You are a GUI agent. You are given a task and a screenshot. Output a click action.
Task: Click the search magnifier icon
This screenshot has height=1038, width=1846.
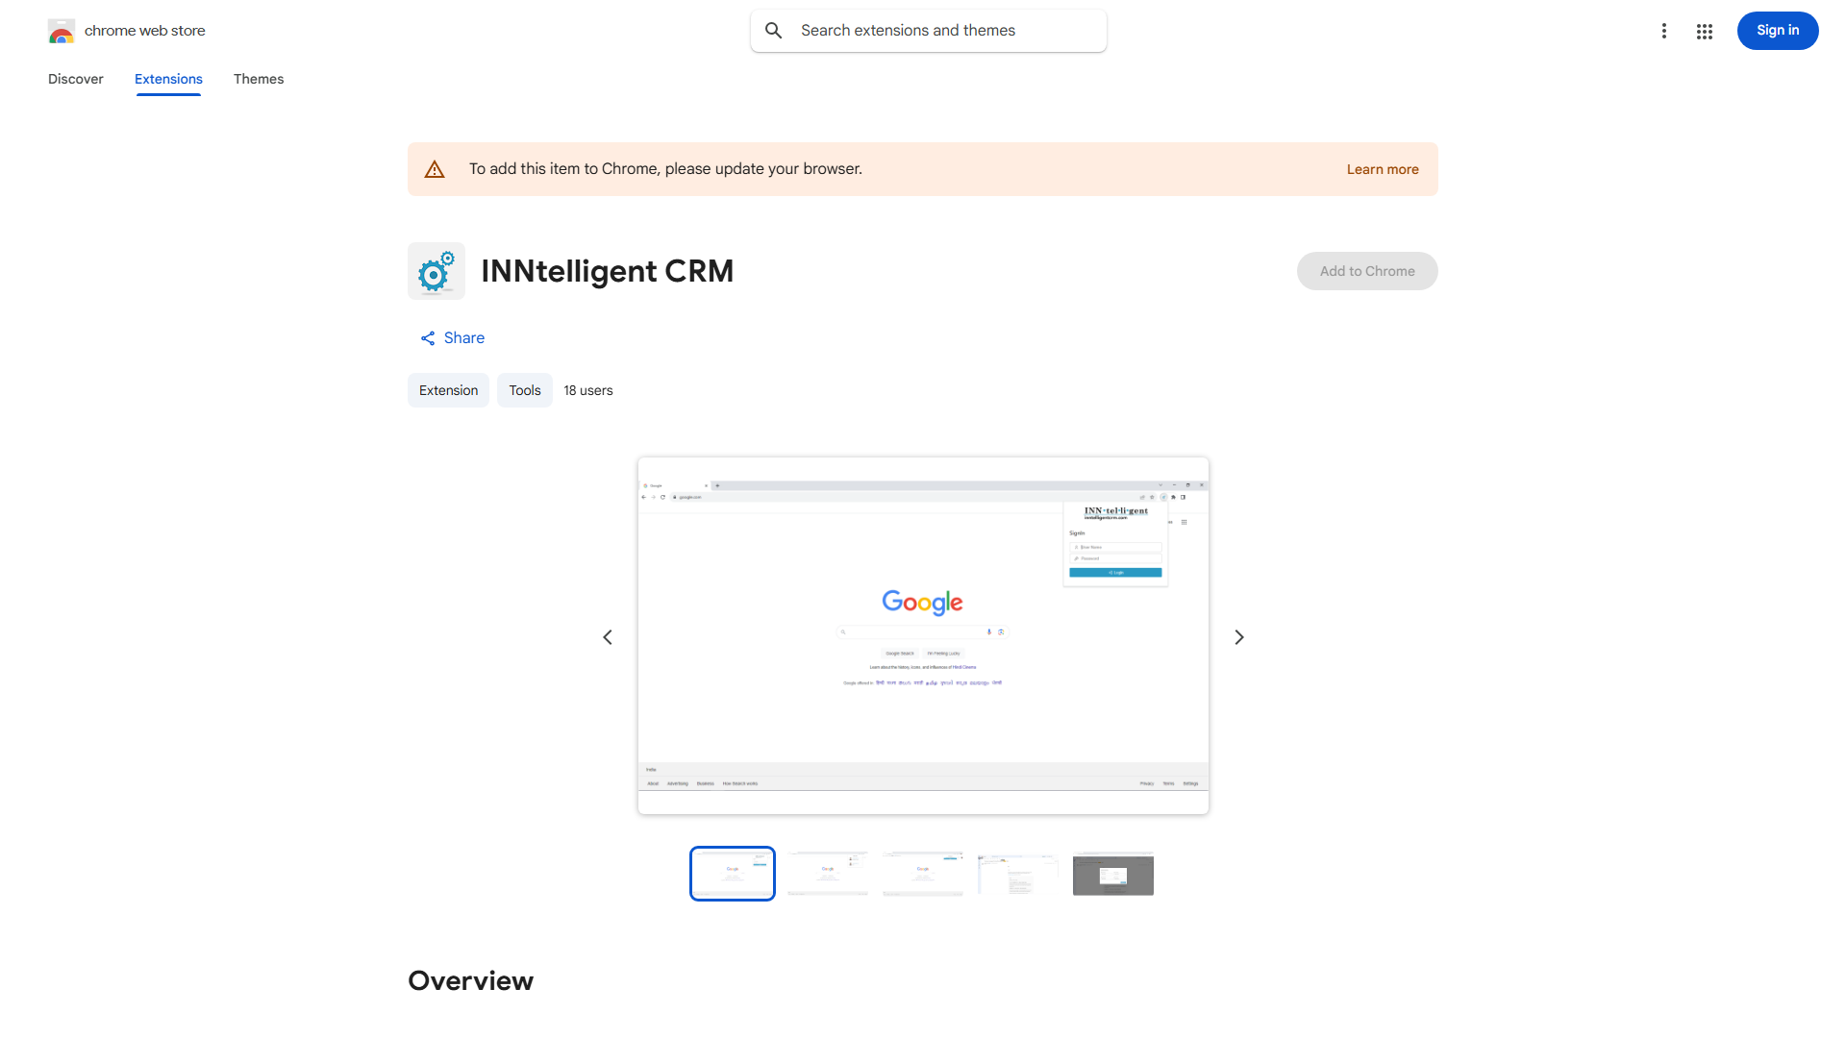pyautogui.click(x=774, y=30)
